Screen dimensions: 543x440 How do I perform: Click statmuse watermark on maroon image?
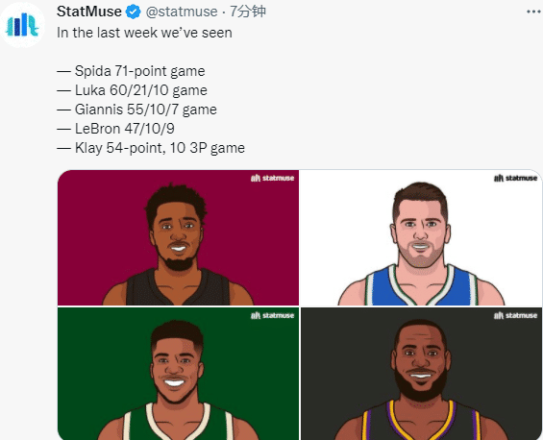tap(273, 178)
